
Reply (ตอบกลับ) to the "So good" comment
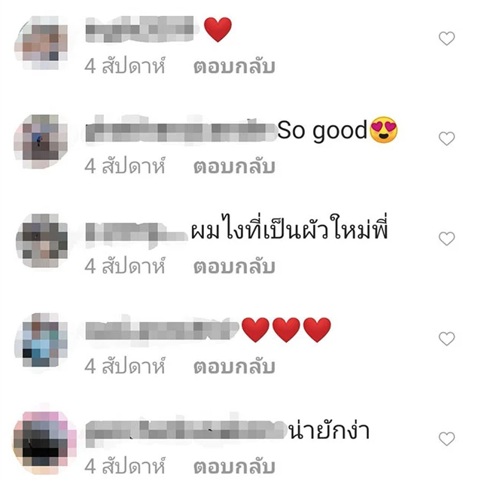(x=234, y=166)
